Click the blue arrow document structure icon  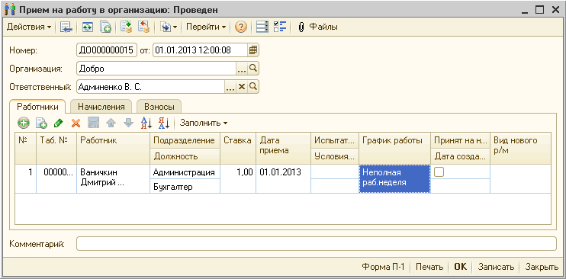[x=166, y=27]
